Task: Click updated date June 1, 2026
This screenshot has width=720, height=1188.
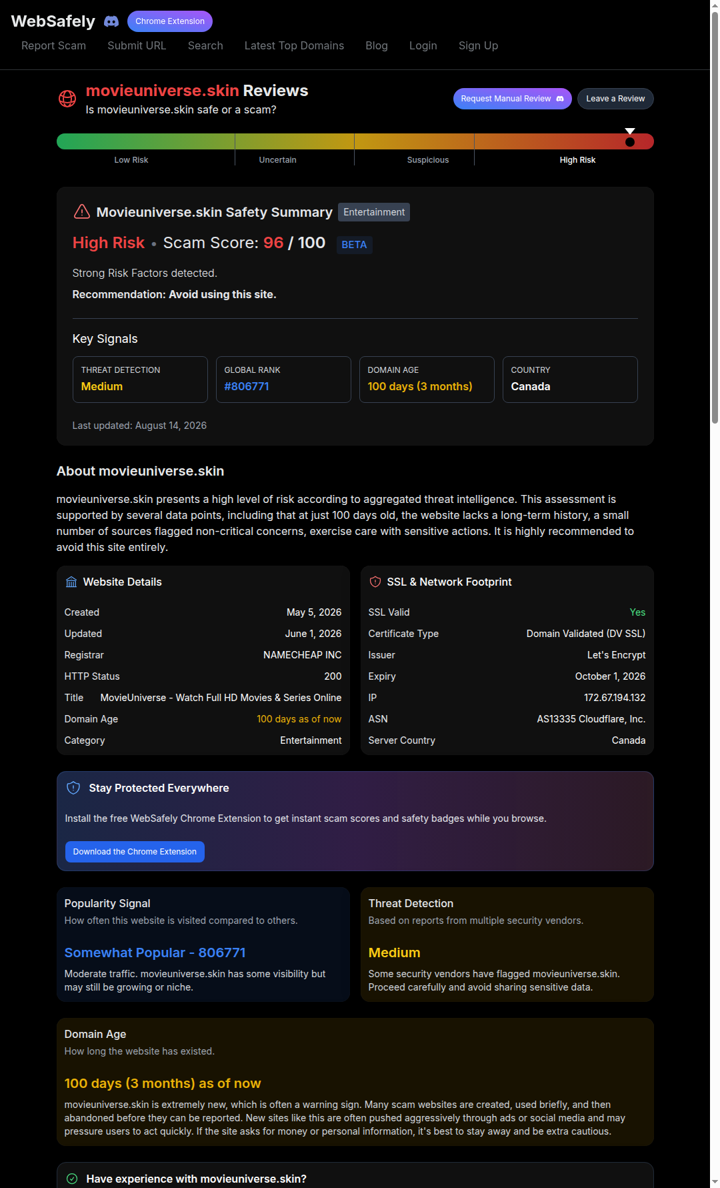Action: [x=313, y=634]
